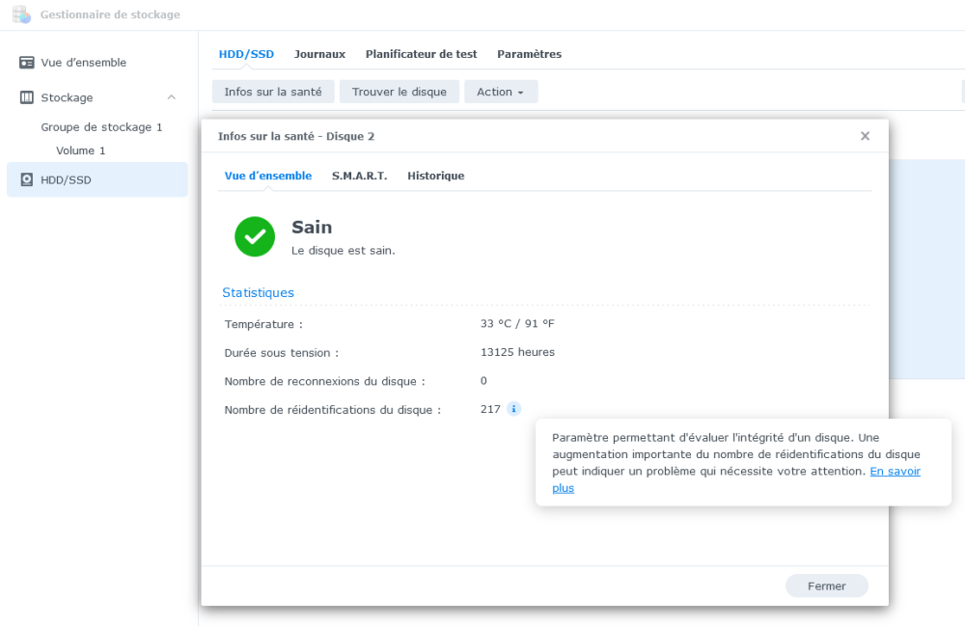
Task: Open the Historique tab
Action: pyautogui.click(x=436, y=176)
